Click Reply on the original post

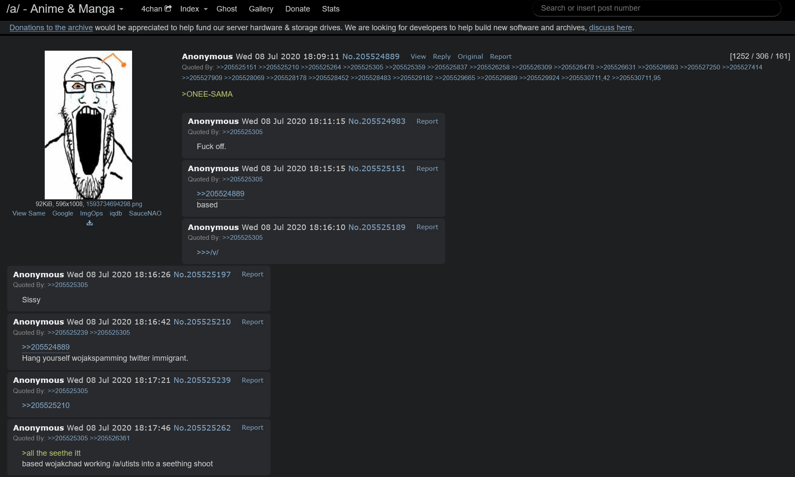(441, 57)
